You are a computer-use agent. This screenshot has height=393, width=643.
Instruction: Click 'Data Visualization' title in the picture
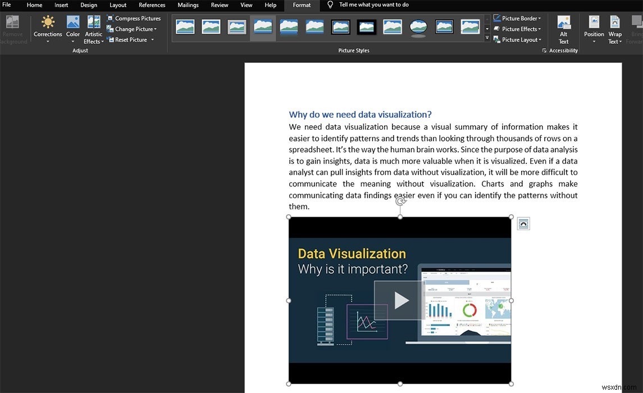click(x=352, y=254)
